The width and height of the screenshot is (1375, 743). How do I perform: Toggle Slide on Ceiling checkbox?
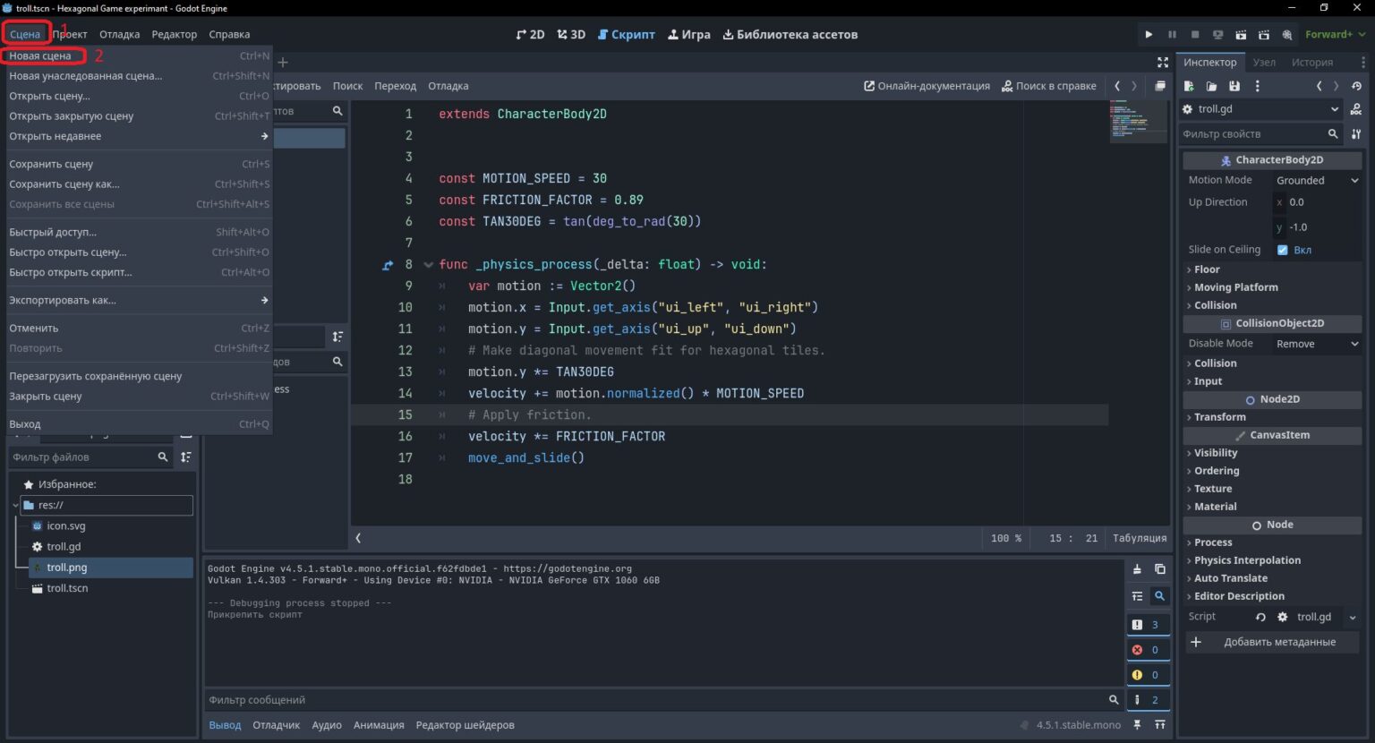pos(1282,250)
